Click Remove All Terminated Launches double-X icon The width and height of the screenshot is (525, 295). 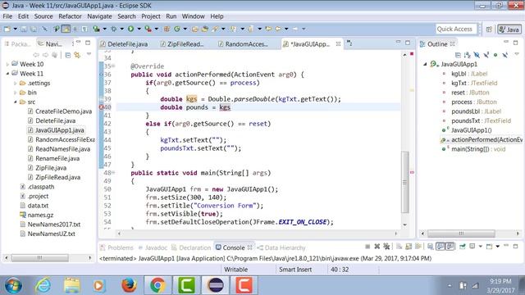(x=386, y=247)
